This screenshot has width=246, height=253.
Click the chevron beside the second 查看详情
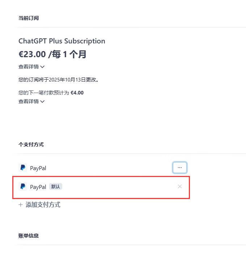(x=43, y=101)
